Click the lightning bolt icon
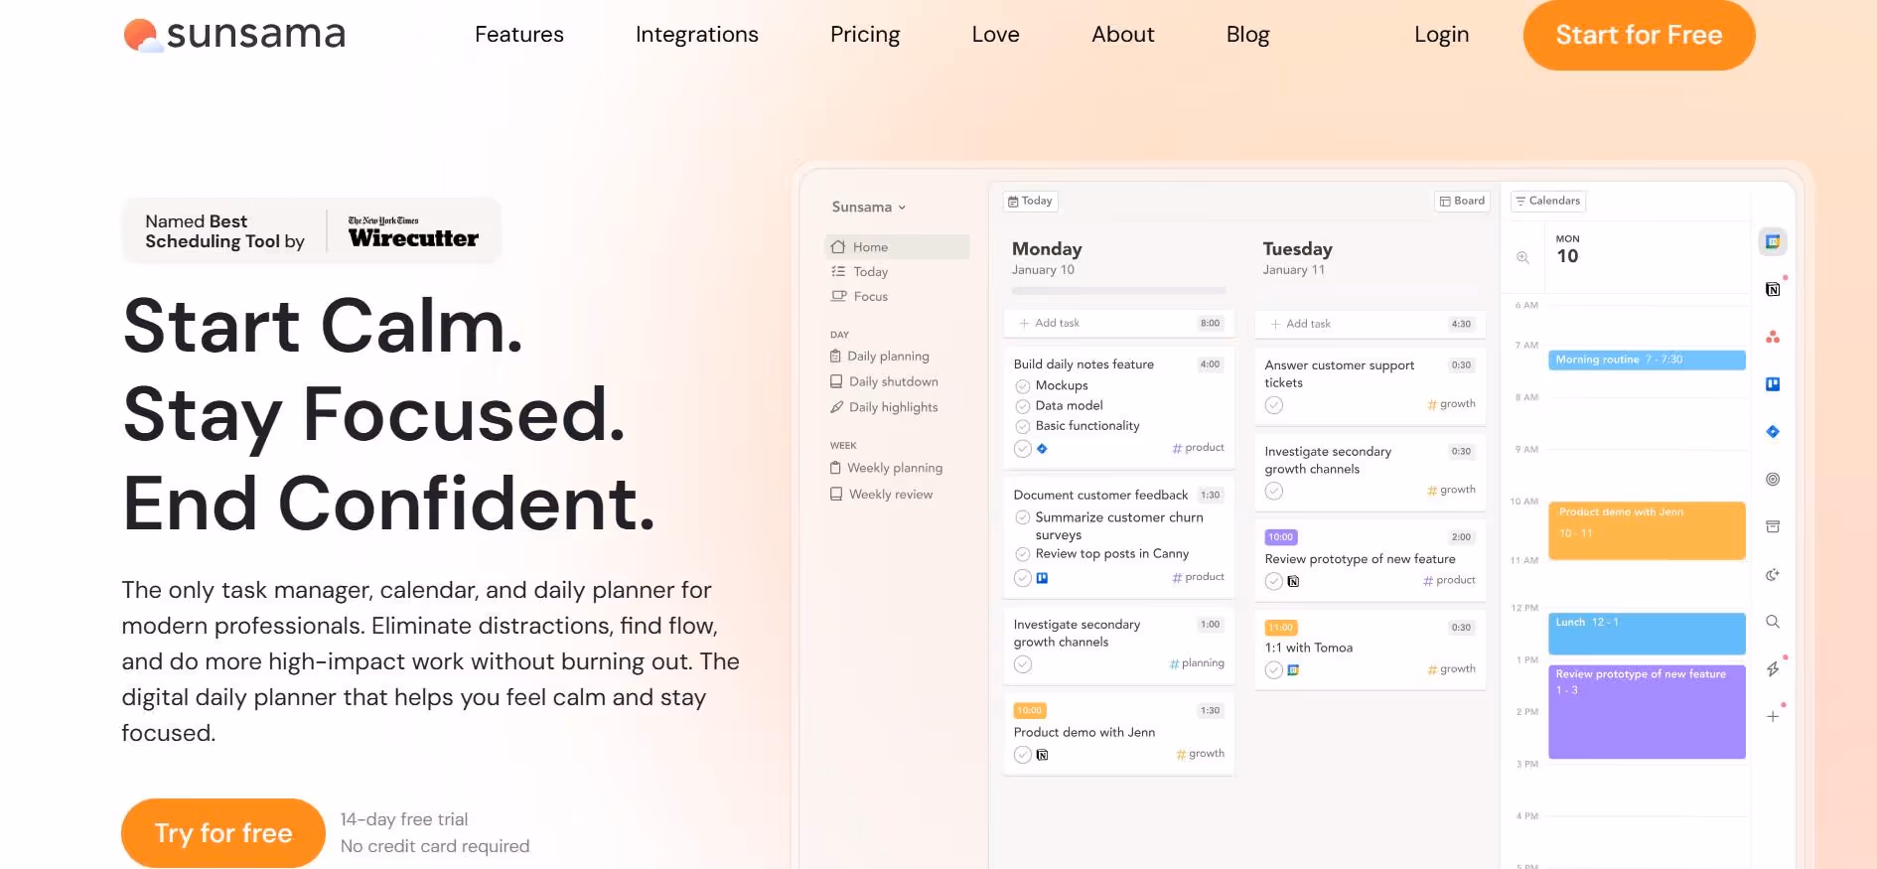Image resolution: width=1877 pixels, height=869 pixels. coord(1773,669)
